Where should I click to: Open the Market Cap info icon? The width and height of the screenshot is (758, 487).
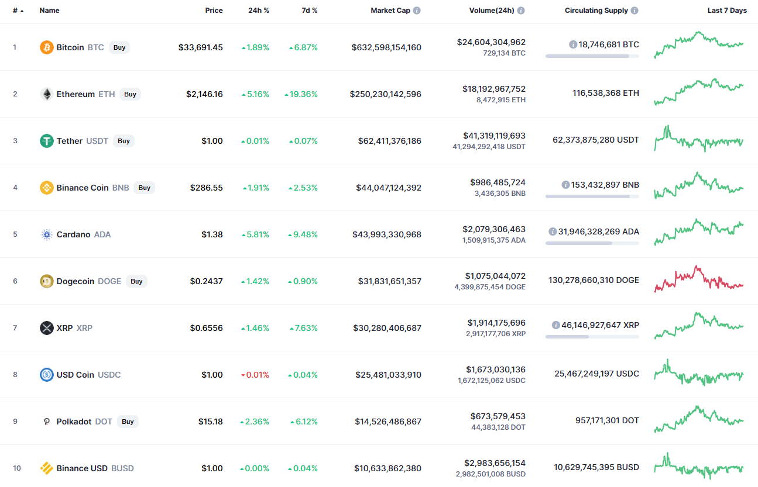point(417,11)
